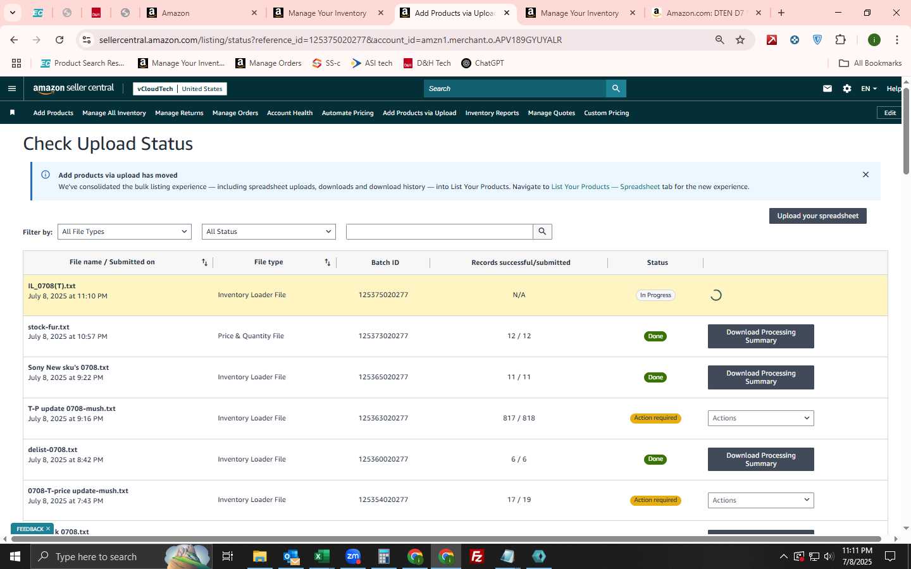This screenshot has width=911, height=569.
Task: Expand the All File Types filter dropdown
Action: point(125,231)
